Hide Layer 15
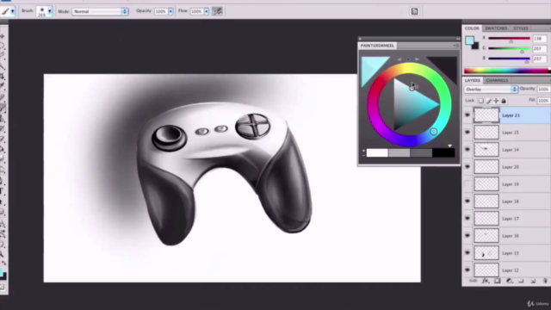Image resolution: width=551 pixels, height=310 pixels. tap(467, 133)
